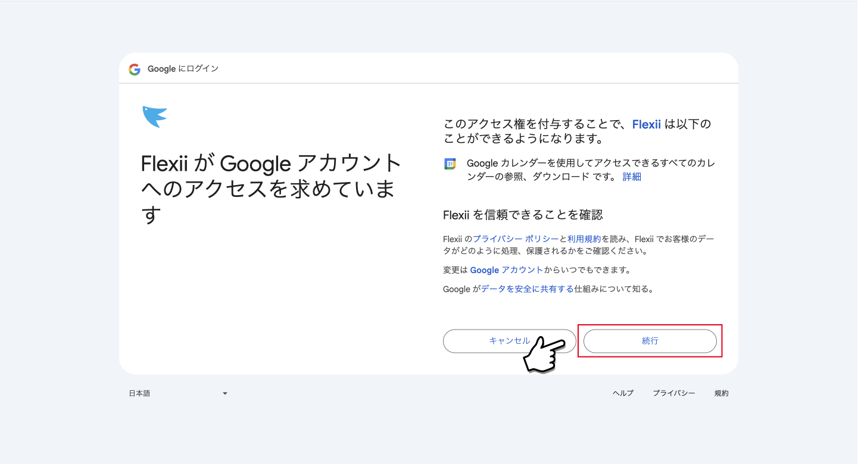
Task: Click the Google カレンダー icon beside the permission
Action: point(450,163)
